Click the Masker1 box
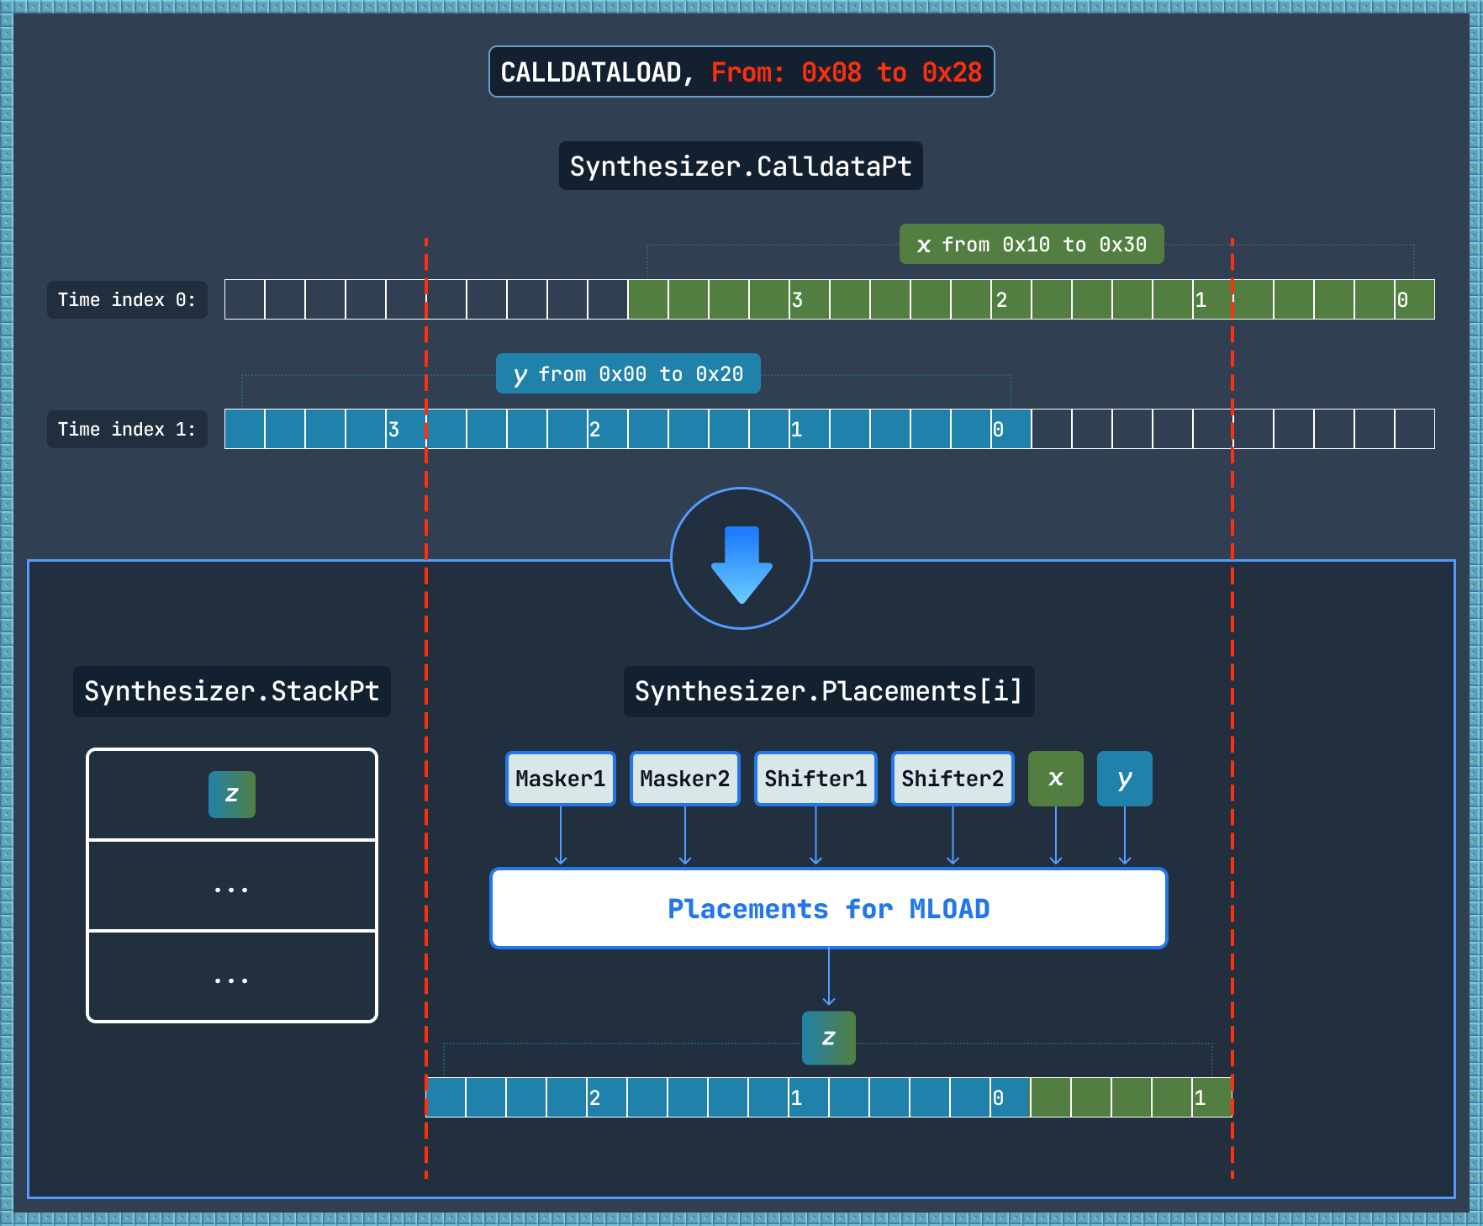 (x=560, y=779)
